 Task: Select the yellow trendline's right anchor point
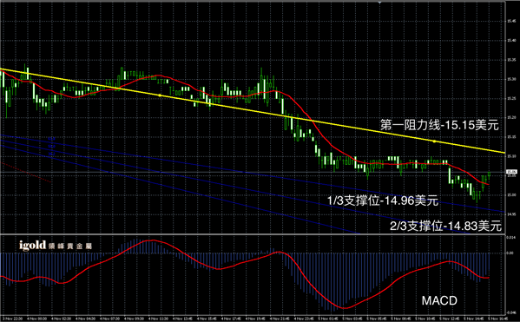pos(434,141)
